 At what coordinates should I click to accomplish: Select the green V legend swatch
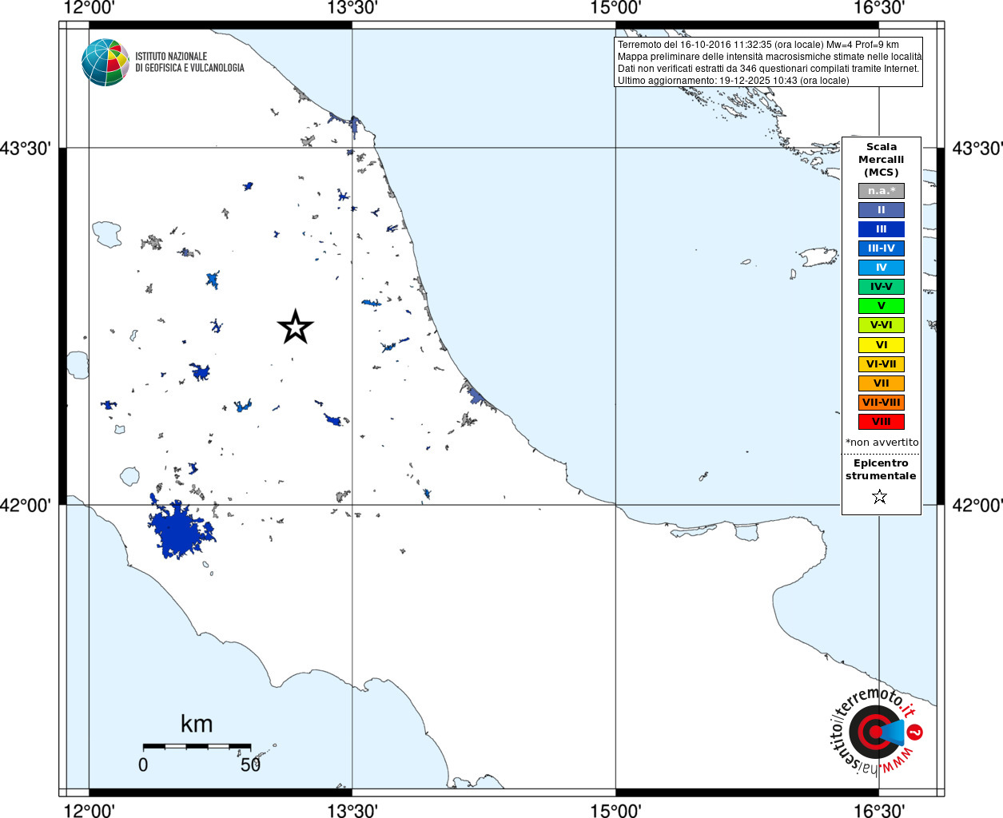pyautogui.click(x=882, y=306)
